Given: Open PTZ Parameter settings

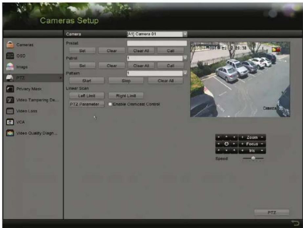Looking at the screenshot, I should 87,104.
